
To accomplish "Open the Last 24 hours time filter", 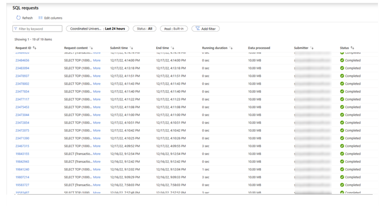I will tap(98, 29).
